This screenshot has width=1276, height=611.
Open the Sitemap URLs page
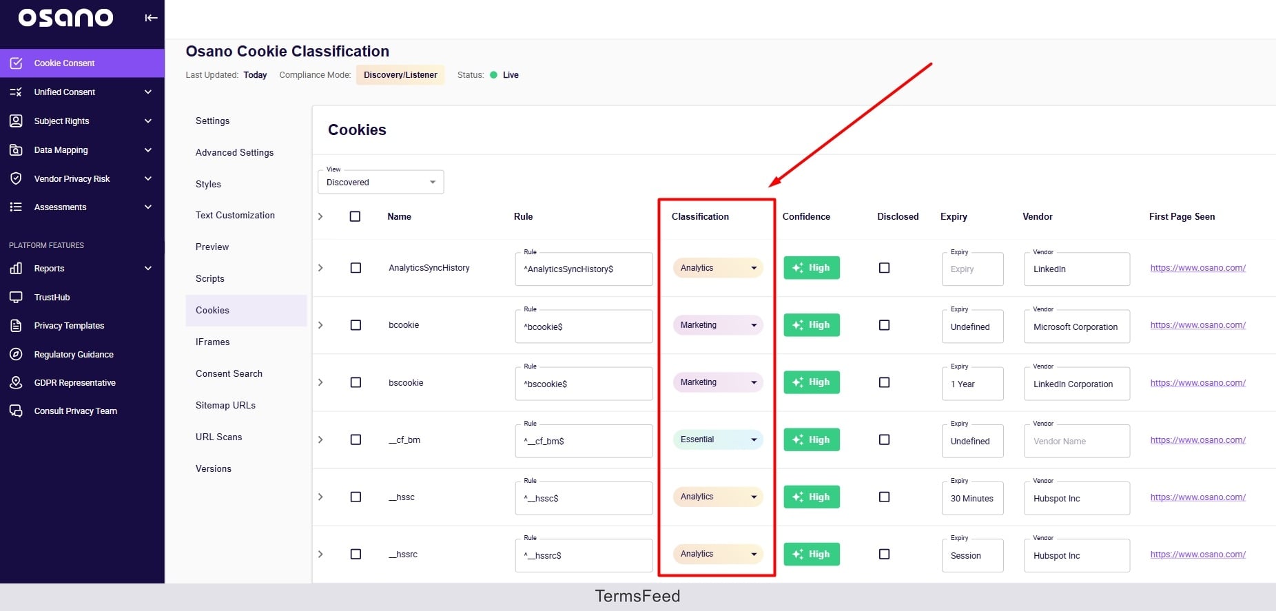[226, 405]
